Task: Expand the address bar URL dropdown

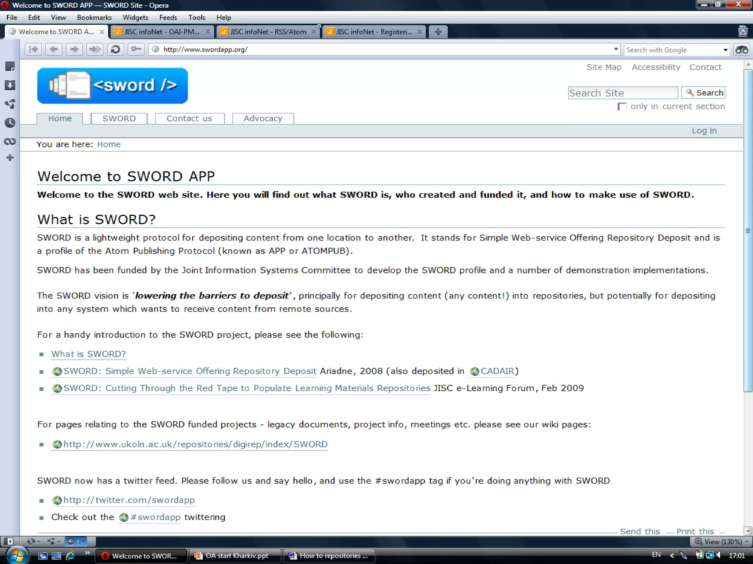Action: 616,49
